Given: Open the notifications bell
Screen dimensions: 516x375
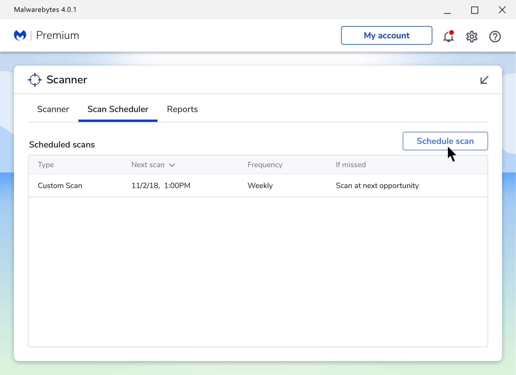Looking at the screenshot, I should pyautogui.click(x=449, y=36).
